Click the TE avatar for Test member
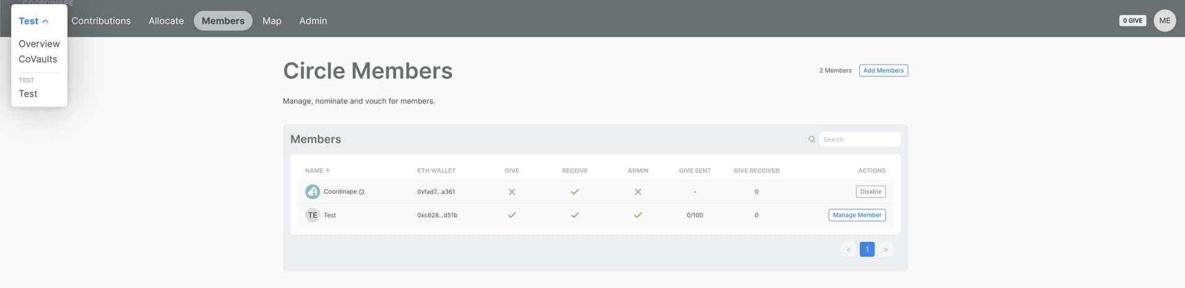This screenshot has width=1185, height=288. point(312,215)
